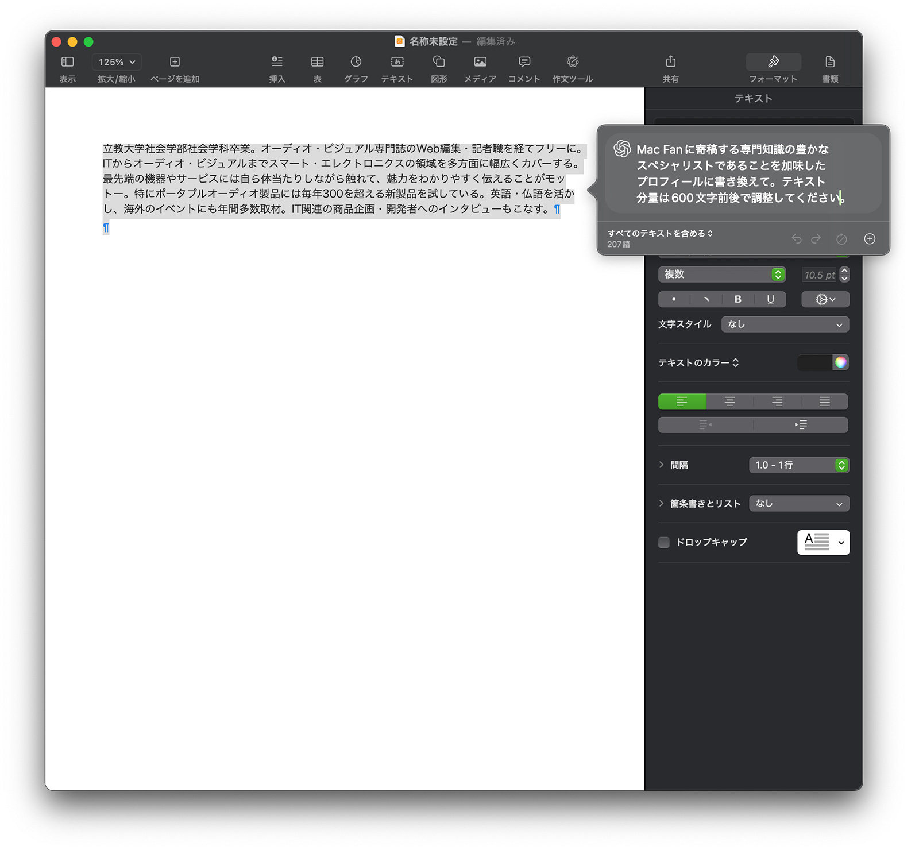Click the empty second paragraph mark
Viewport: 919px width, 850px height.
(x=106, y=228)
